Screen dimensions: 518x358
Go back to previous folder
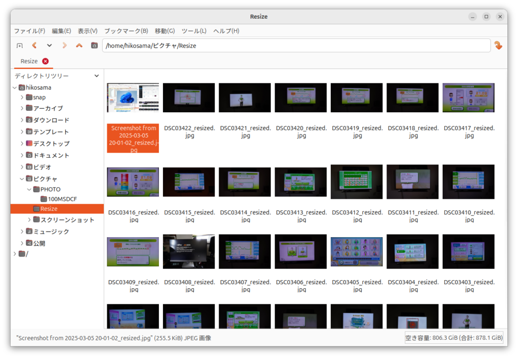[x=34, y=46]
